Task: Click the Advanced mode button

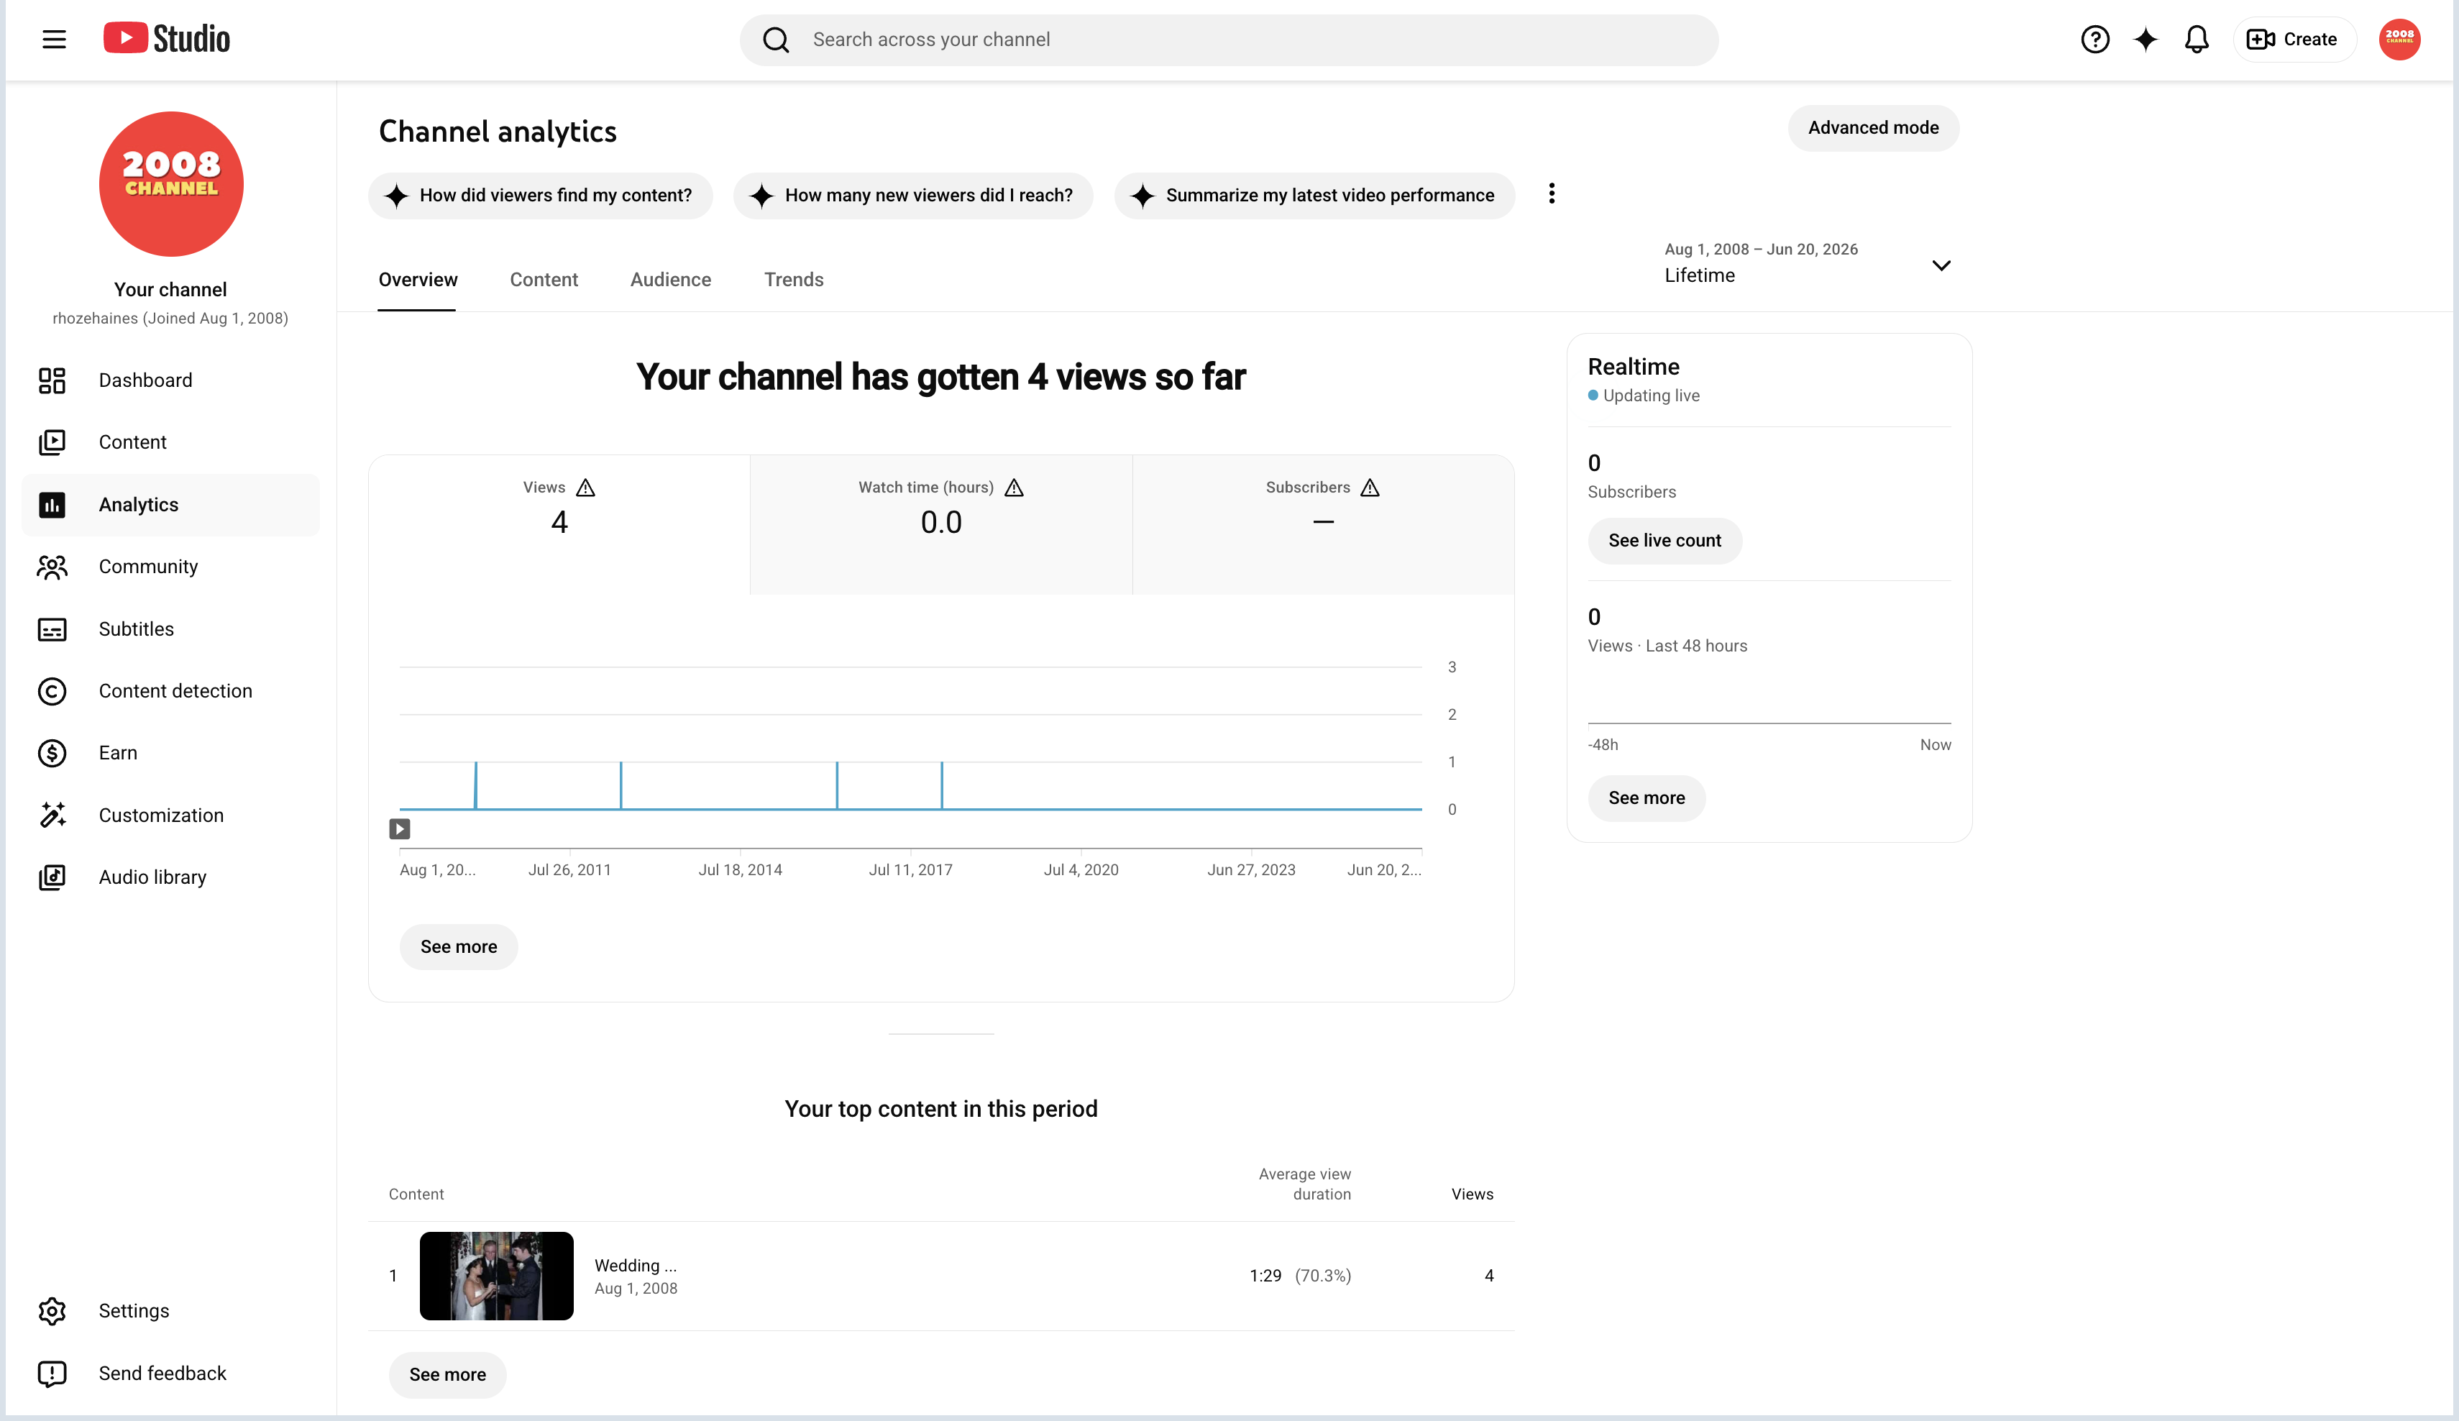Action: pyautogui.click(x=1872, y=128)
